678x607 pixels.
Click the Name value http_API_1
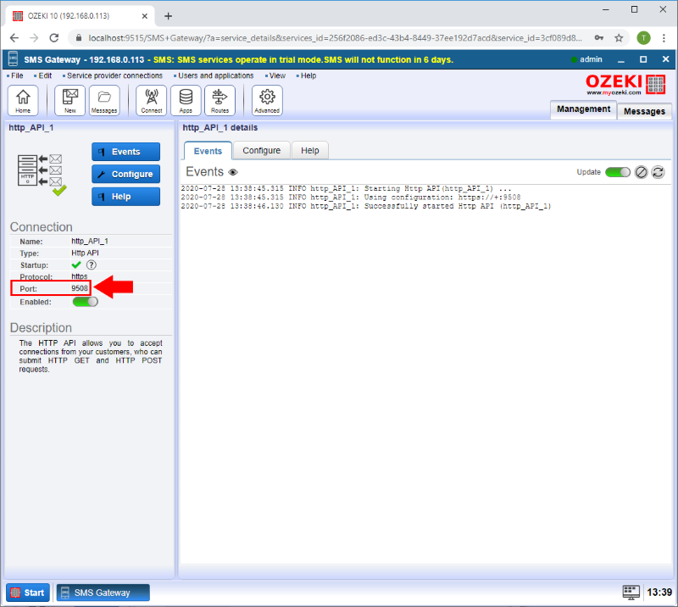pyautogui.click(x=90, y=241)
